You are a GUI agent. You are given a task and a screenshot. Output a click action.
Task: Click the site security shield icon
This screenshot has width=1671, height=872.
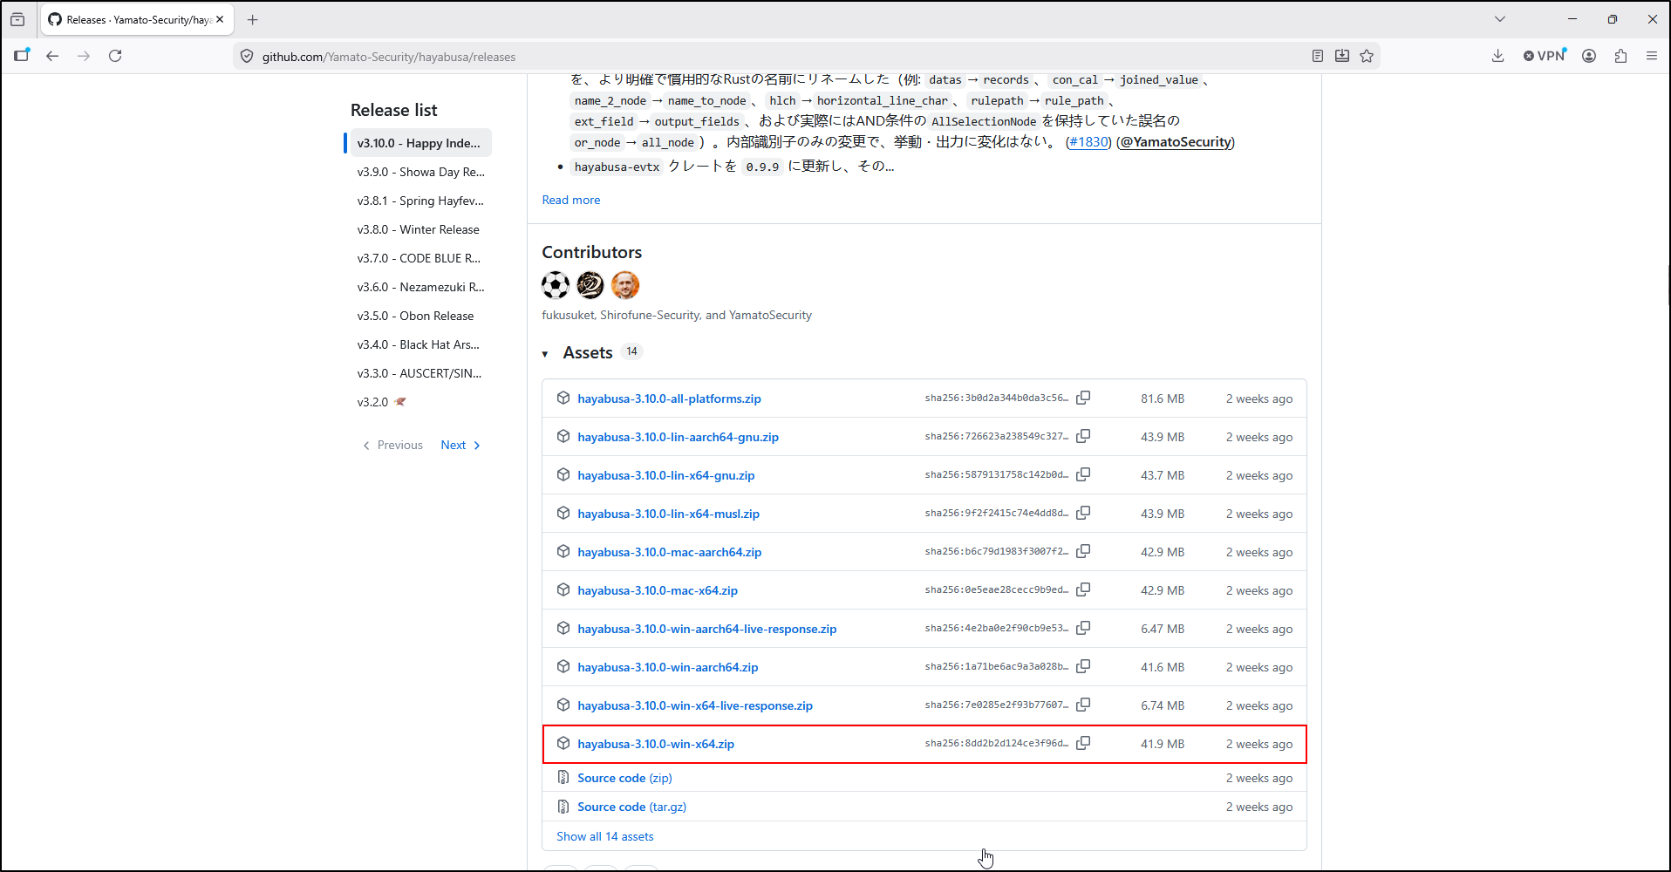tap(247, 57)
